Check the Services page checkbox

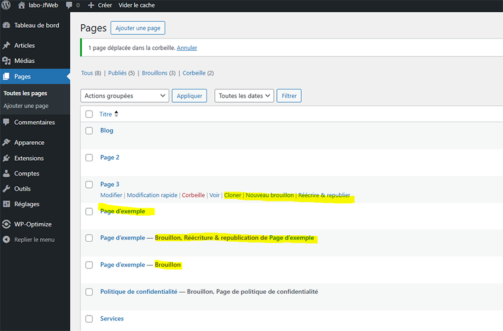pos(89,319)
